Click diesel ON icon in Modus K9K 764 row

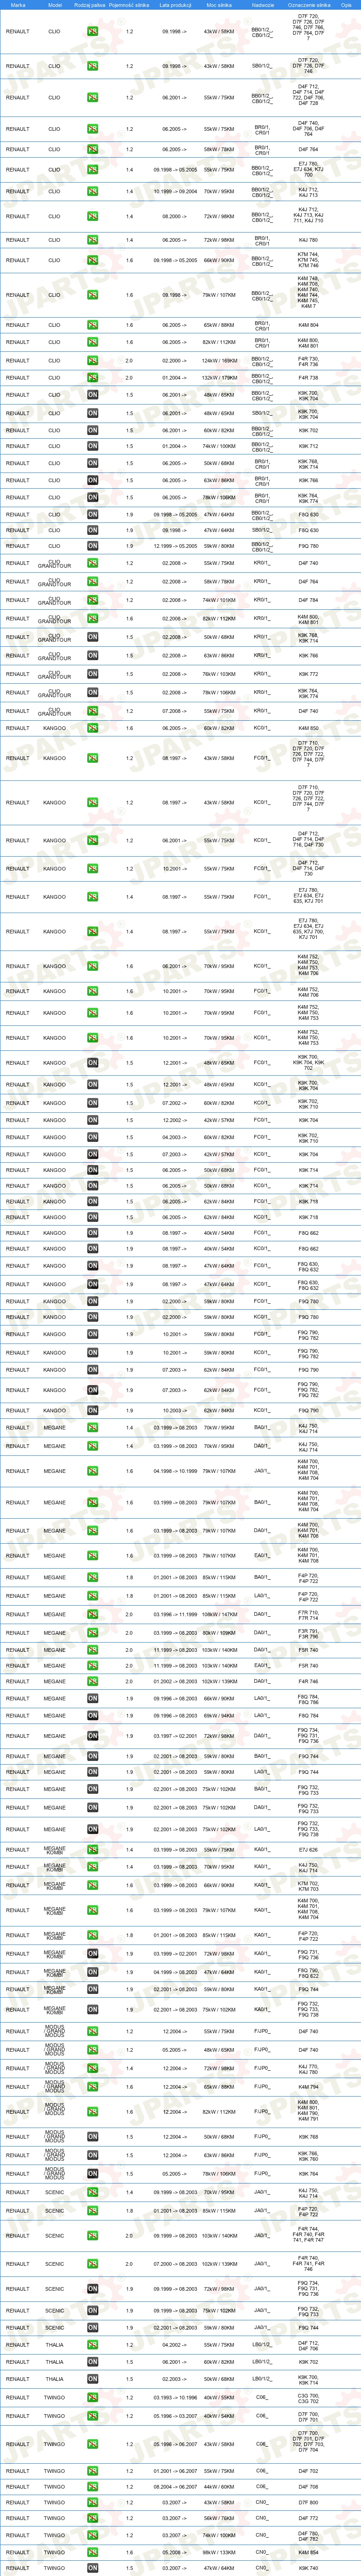92,2174
